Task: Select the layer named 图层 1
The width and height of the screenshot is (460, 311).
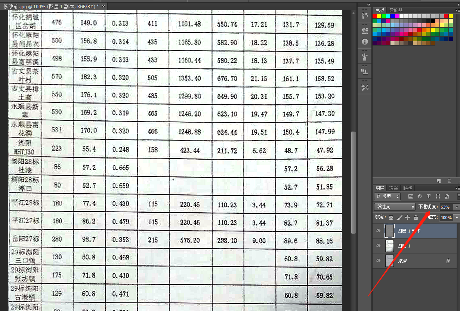Action: [x=404, y=246]
